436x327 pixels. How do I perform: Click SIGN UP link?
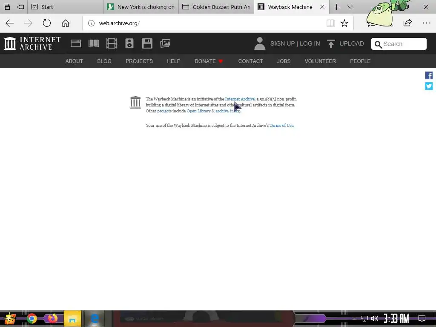(283, 44)
